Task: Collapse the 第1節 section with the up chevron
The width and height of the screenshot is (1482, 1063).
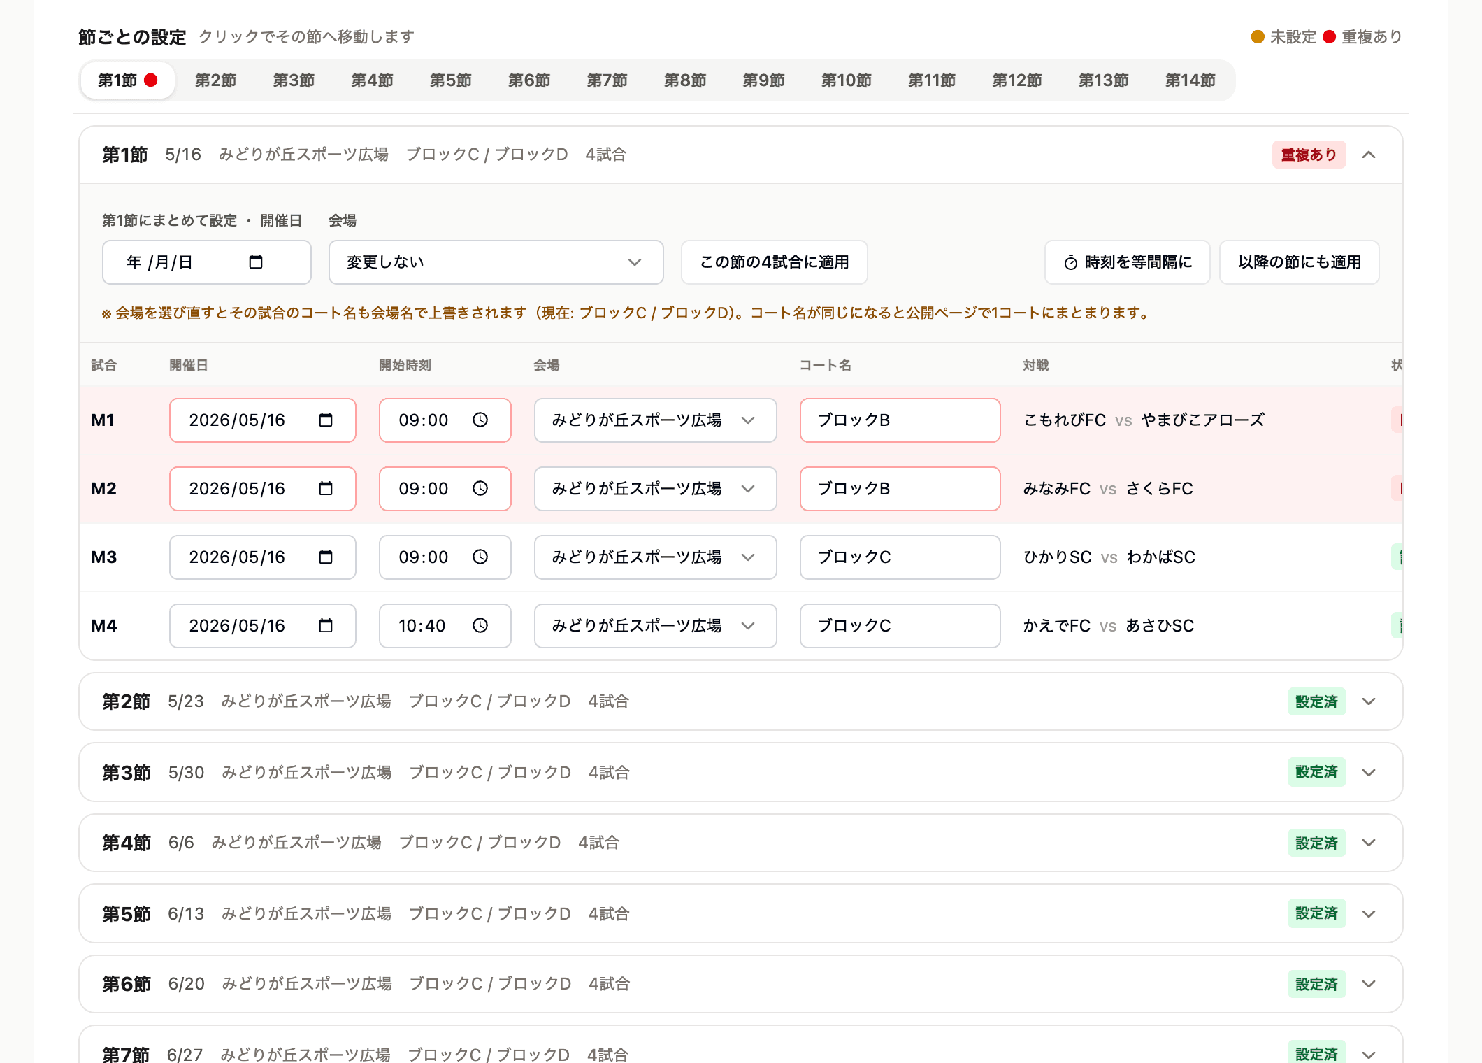Action: [1369, 155]
